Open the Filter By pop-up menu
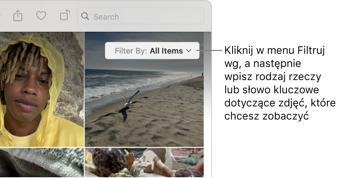Screen dimensions: 341x178 coord(152,51)
